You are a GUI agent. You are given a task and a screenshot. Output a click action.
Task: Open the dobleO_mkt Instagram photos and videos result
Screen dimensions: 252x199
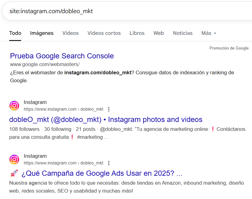click(x=106, y=120)
